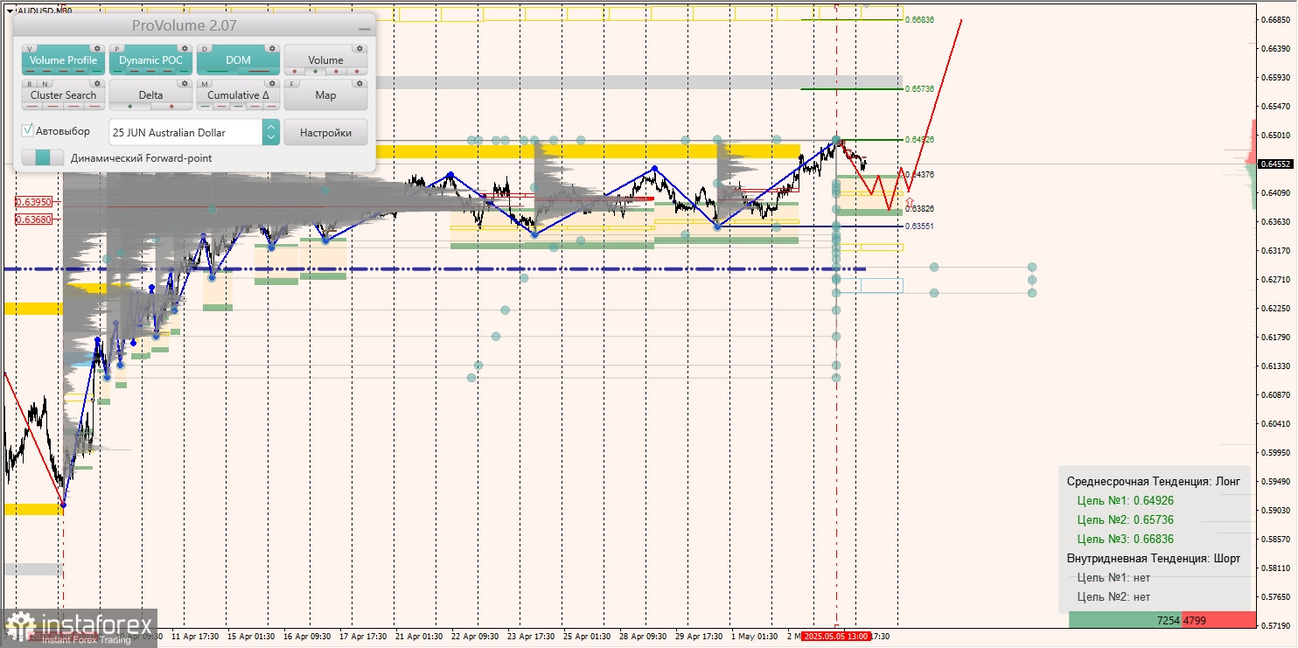The height and width of the screenshot is (648, 1298).
Task: Open Volume Profile gear settings
Action: (97, 48)
